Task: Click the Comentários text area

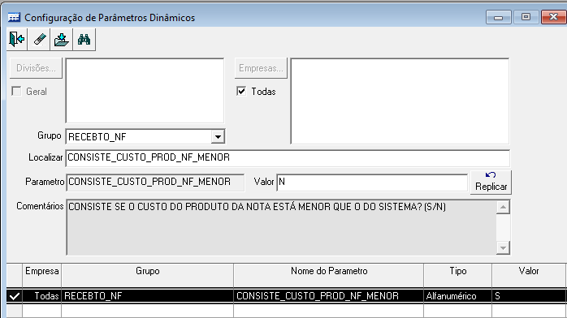Action: [x=281, y=227]
